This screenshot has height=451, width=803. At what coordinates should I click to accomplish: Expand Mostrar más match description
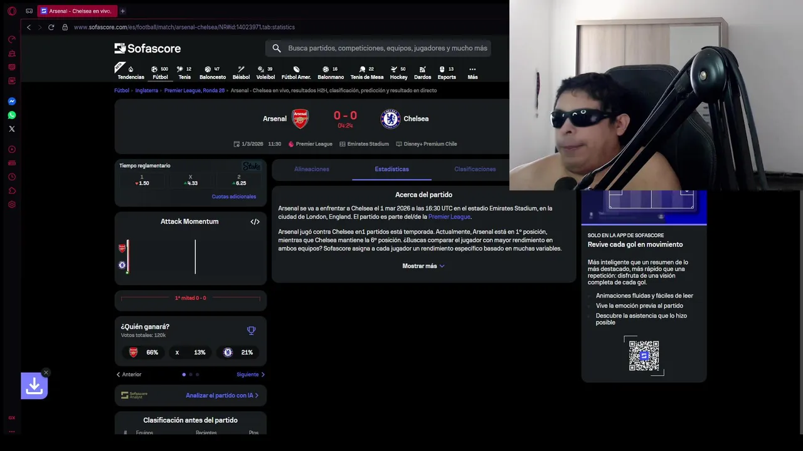point(423,266)
